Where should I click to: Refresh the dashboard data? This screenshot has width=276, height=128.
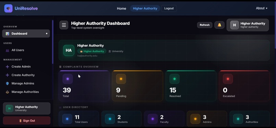pyautogui.click(x=204, y=25)
